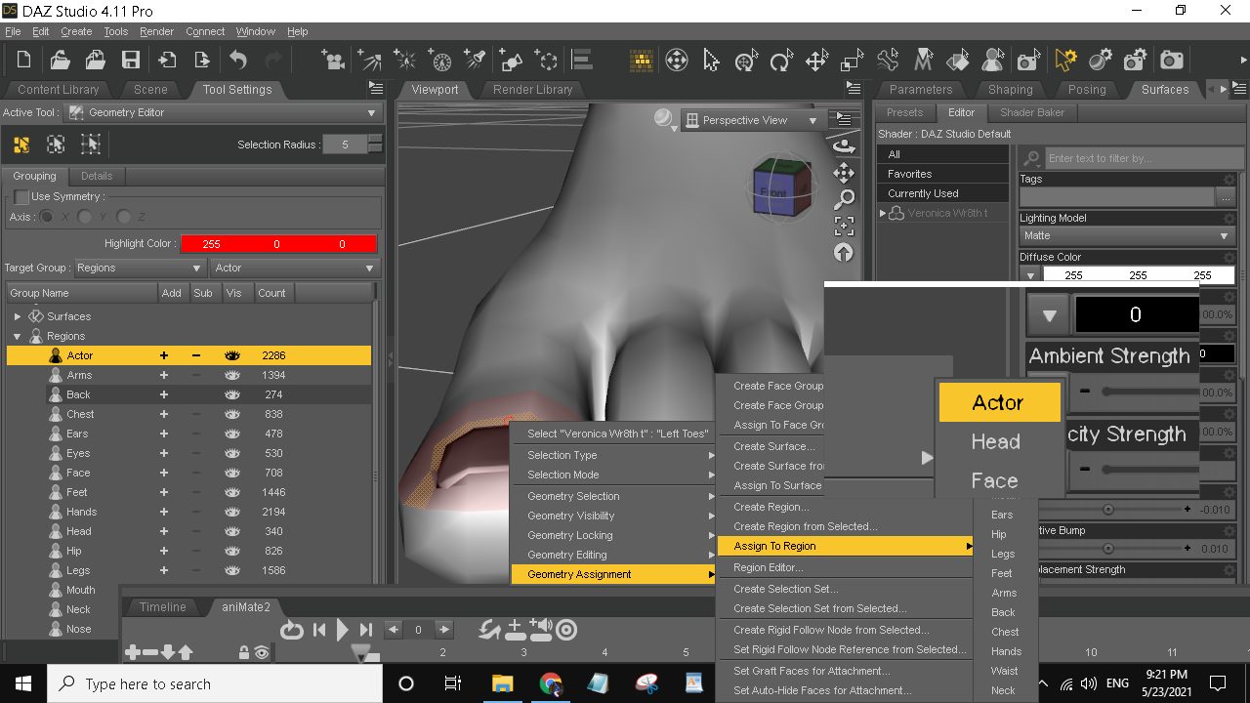Click the white Diffuse Color swatch
Viewport: 1250px width, 703px height.
point(1138,275)
